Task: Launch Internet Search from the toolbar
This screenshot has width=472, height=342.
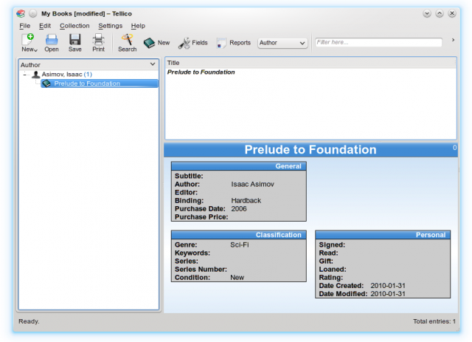Action: coord(127,42)
